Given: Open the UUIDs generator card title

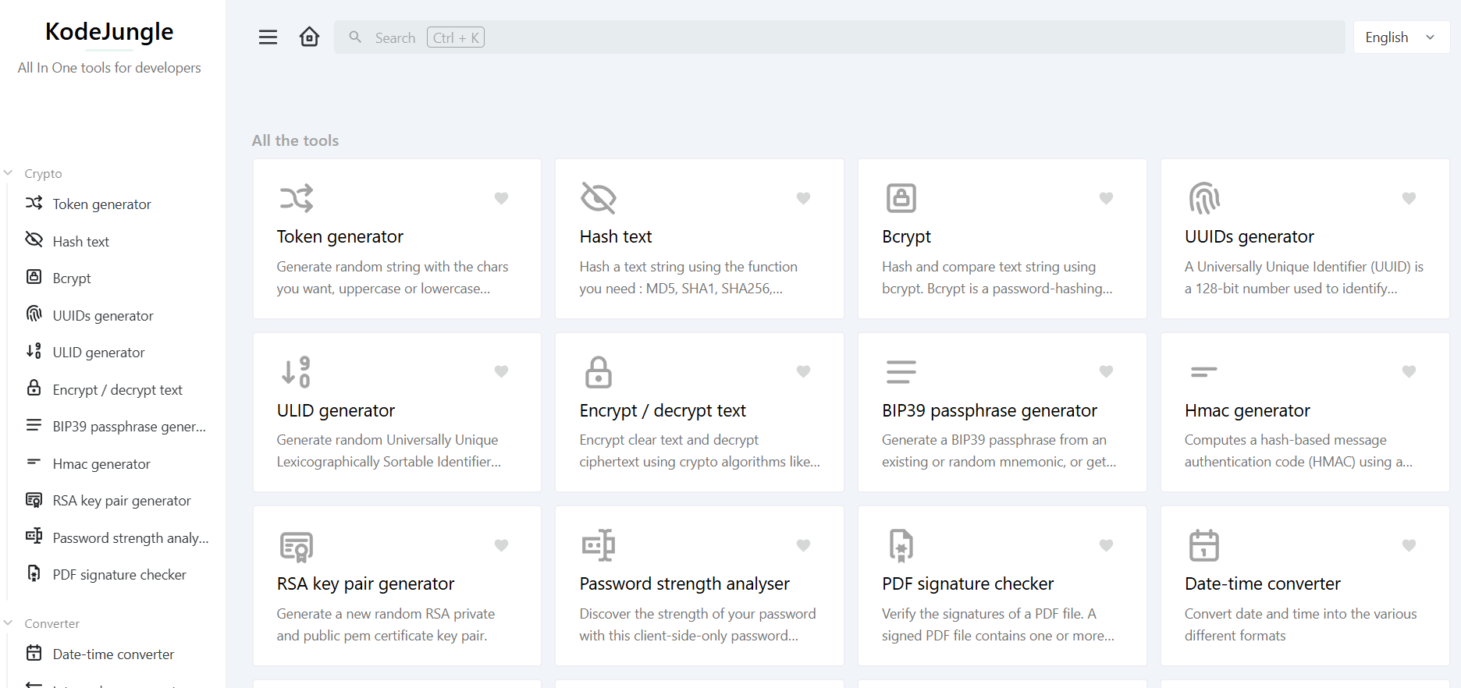Looking at the screenshot, I should coord(1249,236).
